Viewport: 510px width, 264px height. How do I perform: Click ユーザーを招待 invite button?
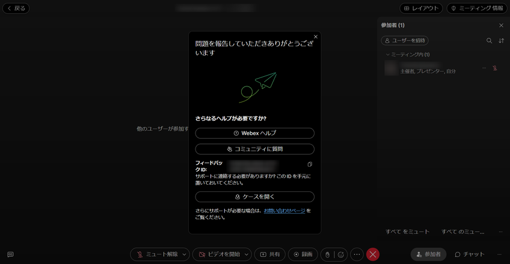coord(405,41)
